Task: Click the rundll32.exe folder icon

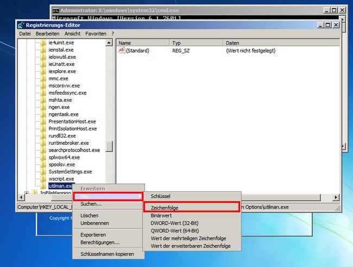Action: (x=43, y=136)
